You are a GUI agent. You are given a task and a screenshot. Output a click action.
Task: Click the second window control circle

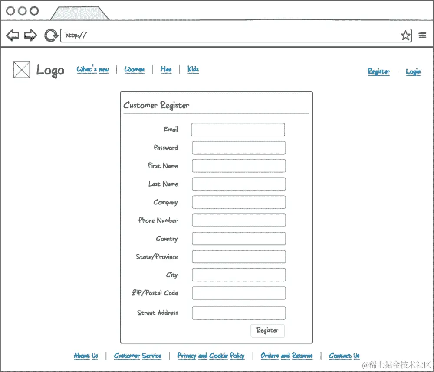(22, 11)
